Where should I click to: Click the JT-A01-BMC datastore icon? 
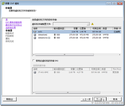coord(35,72)
